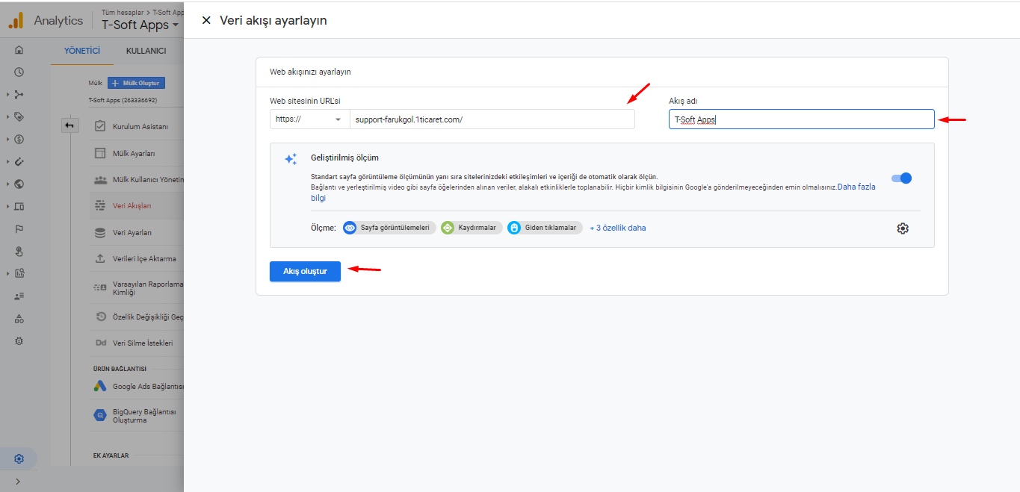Click the back arrow button beside property column
The height and width of the screenshot is (492, 1020).
69,125
